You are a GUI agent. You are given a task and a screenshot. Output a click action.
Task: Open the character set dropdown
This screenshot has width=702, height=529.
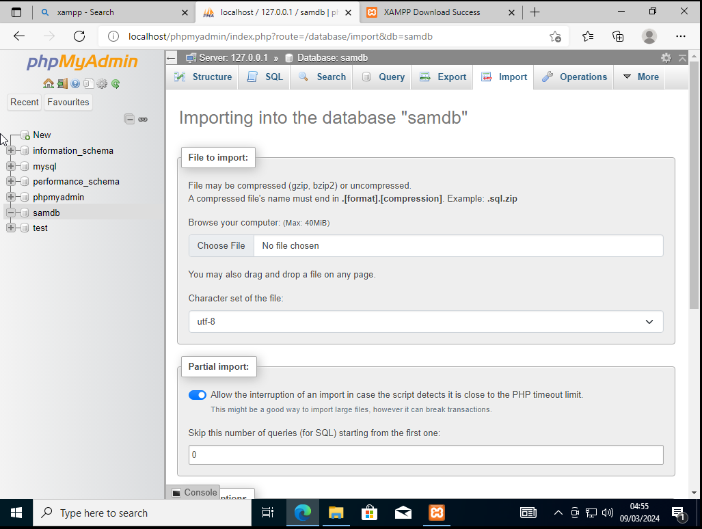click(x=426, y=321)
